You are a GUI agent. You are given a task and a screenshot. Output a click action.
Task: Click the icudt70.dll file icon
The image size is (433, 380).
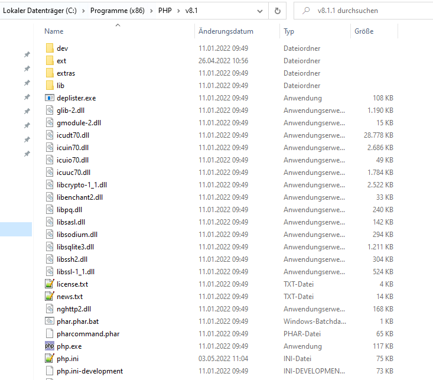tap(50, 135)
